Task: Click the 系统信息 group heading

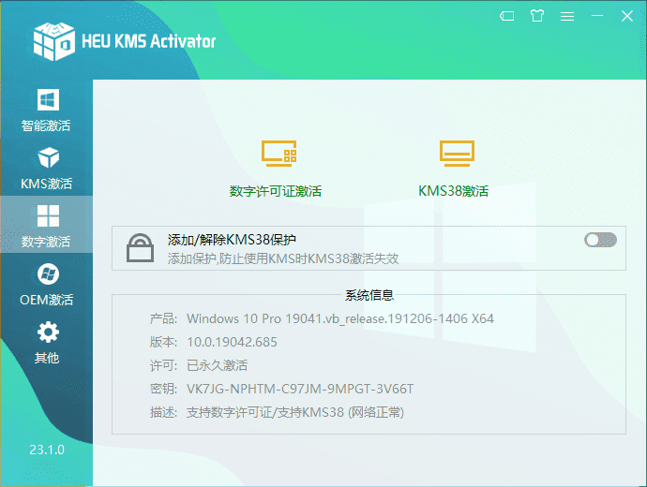Action: point(369,295)
